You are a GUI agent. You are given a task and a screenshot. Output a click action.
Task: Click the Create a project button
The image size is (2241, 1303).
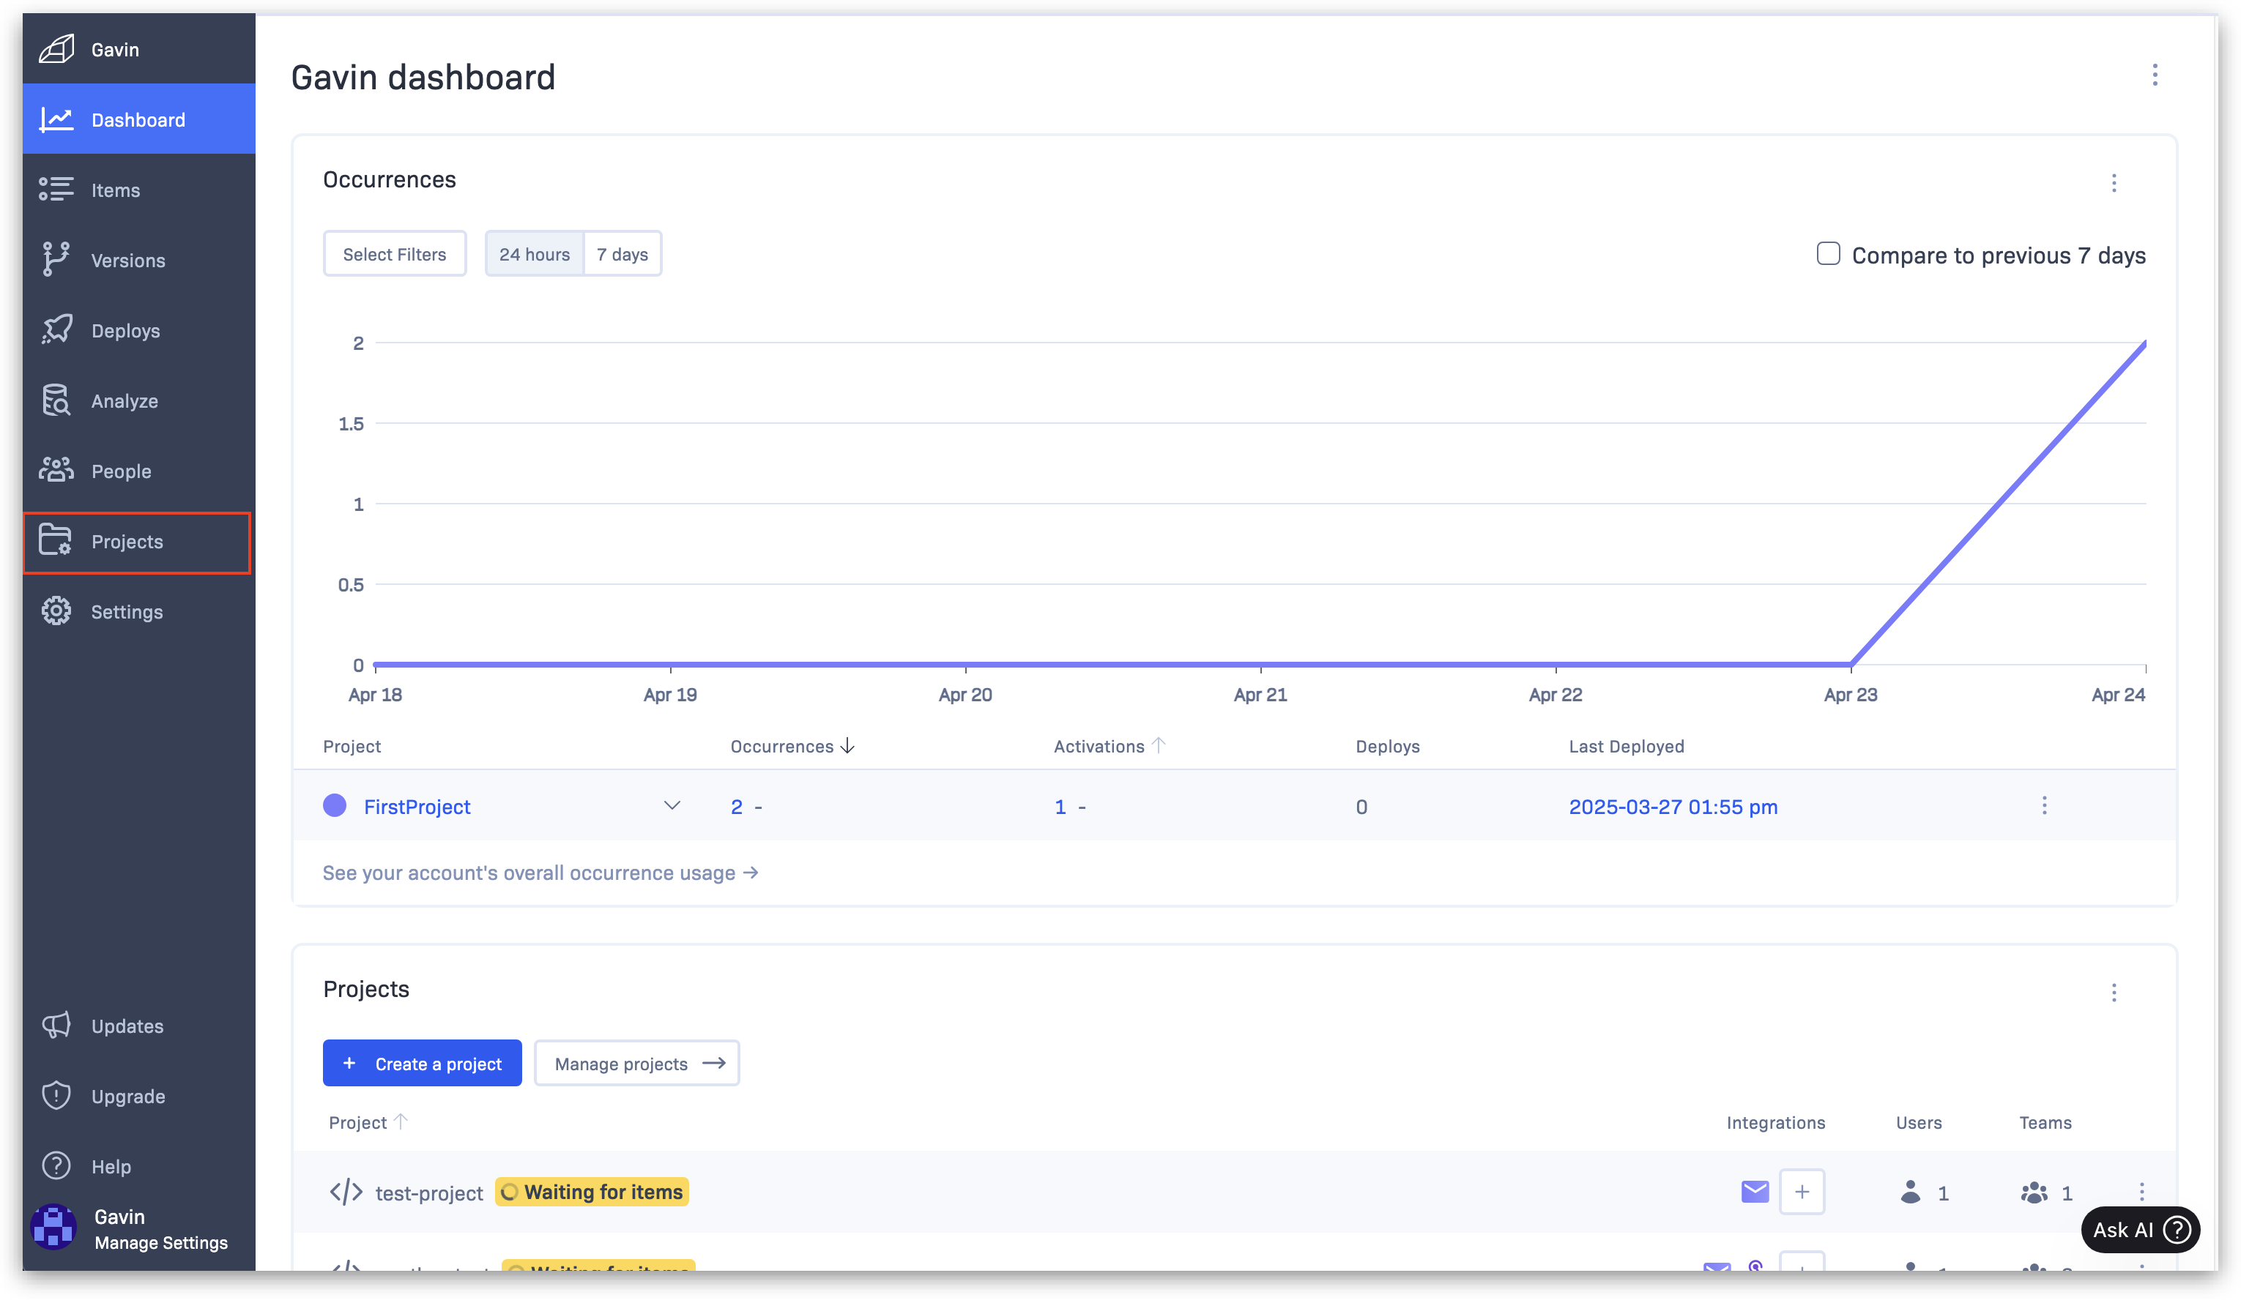[x=422, y=1063]
